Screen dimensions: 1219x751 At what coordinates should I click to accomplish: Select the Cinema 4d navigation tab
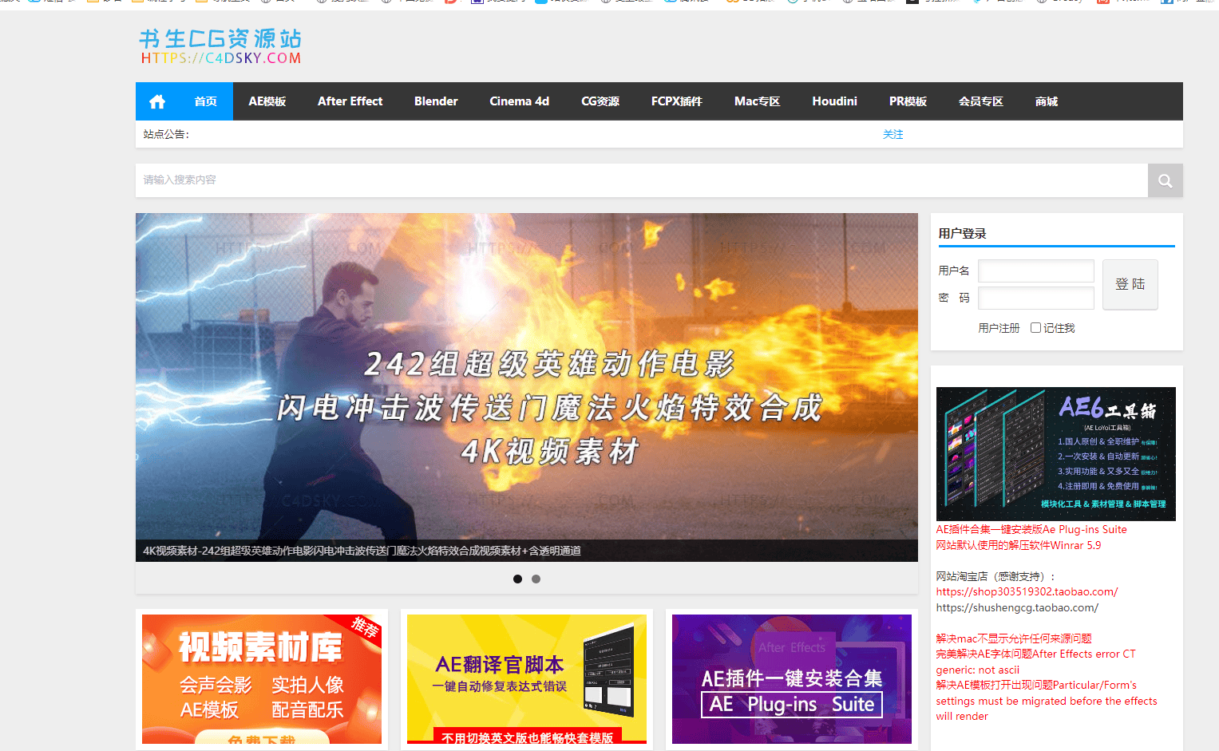click(x=519, y=101)
